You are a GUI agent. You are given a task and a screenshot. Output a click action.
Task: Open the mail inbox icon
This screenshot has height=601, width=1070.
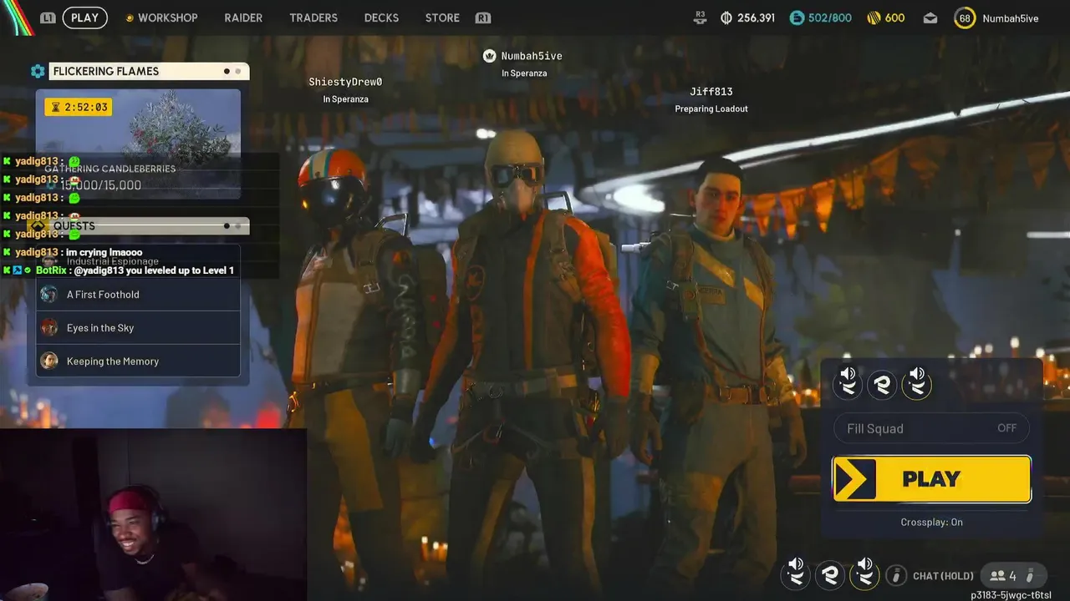930,18
